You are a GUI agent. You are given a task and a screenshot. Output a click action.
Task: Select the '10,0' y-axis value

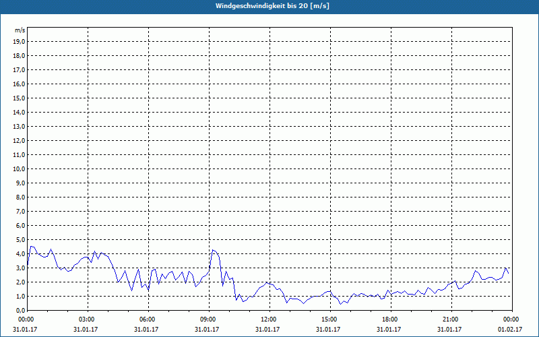point(19,169)
